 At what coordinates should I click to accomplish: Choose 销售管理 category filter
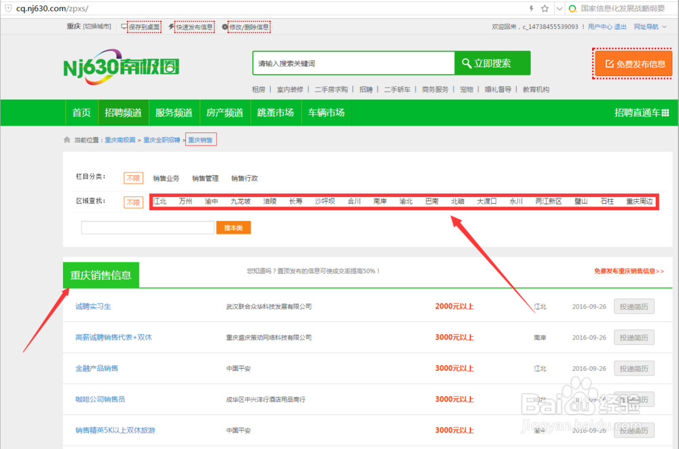pyautogui.click(x=205, y=178)
